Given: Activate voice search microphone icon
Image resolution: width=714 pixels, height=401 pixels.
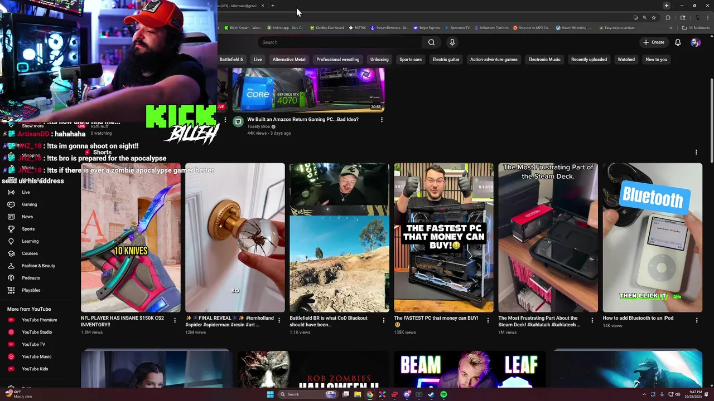Looking at the screenshot, I should (452, 42).
